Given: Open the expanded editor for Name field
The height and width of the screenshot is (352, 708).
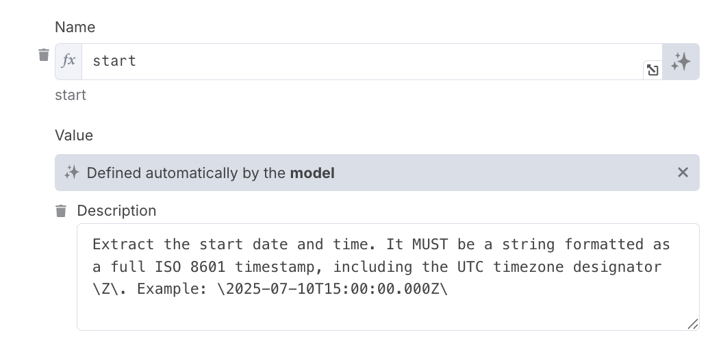Looking at the screenshot, I should (x=653, y=70).
